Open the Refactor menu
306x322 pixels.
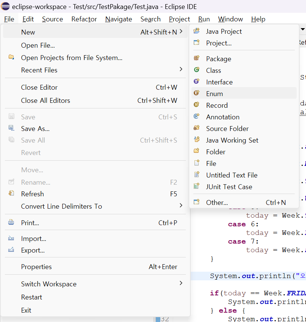click(84, 19)
